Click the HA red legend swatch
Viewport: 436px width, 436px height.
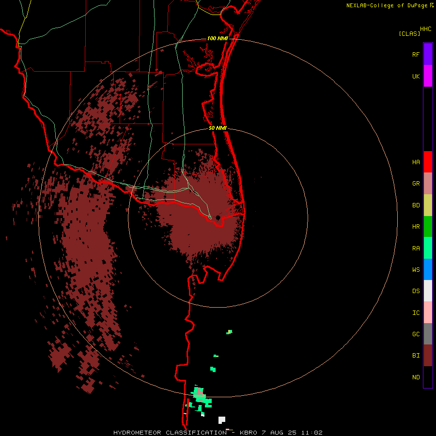click(428, 162)
